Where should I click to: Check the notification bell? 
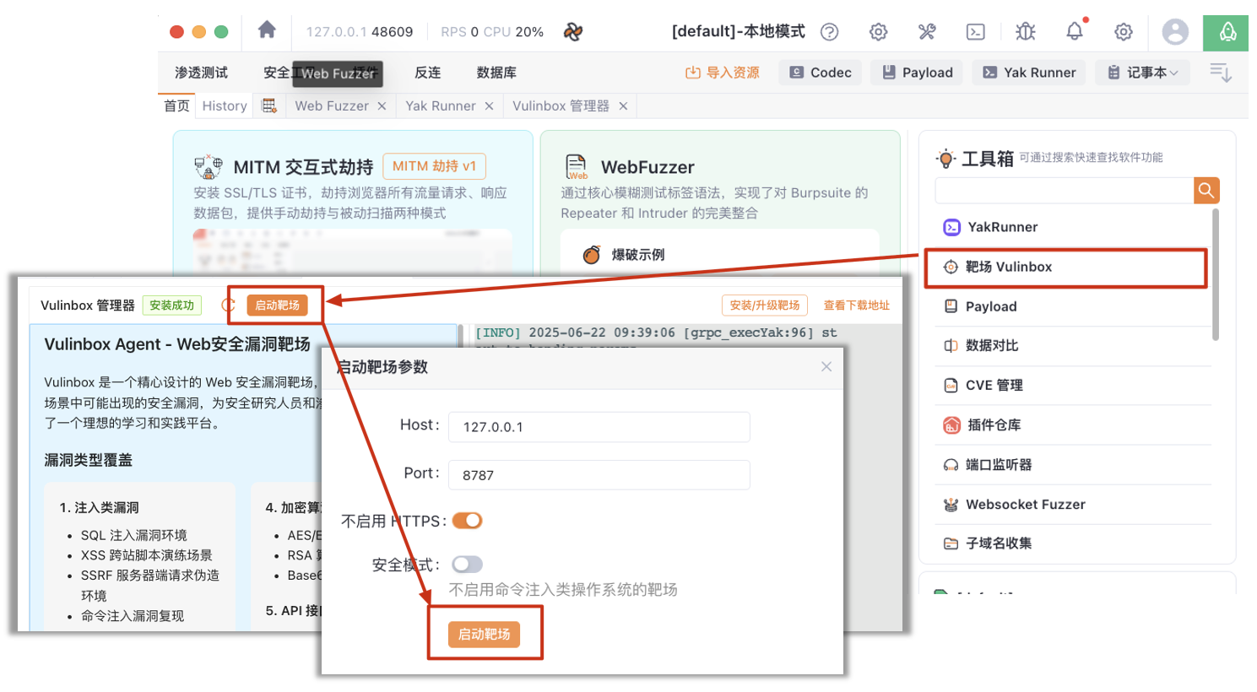click(x=1075, y=31)
